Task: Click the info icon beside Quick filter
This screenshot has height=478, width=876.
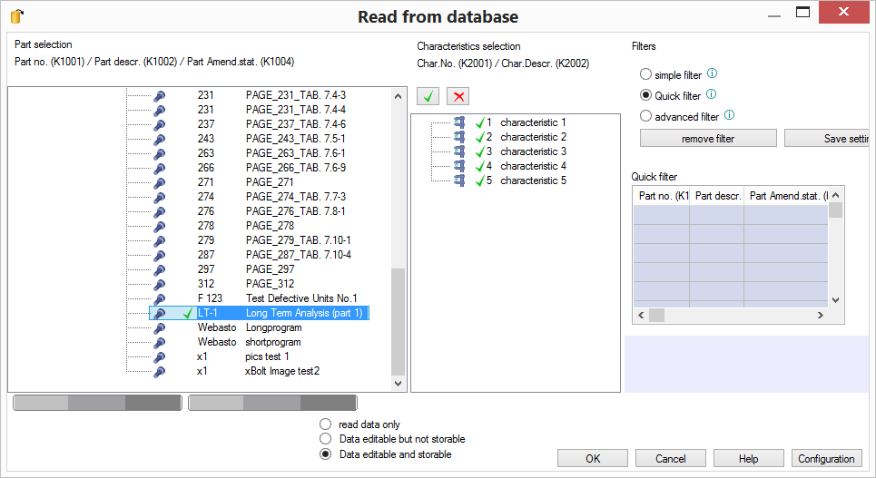Action: (712, 94)
